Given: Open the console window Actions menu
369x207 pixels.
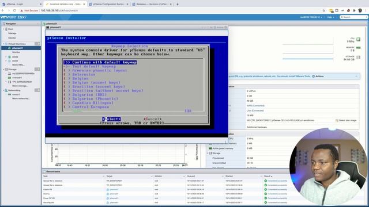Looking at the screenshot, I should tap(219, 28).
